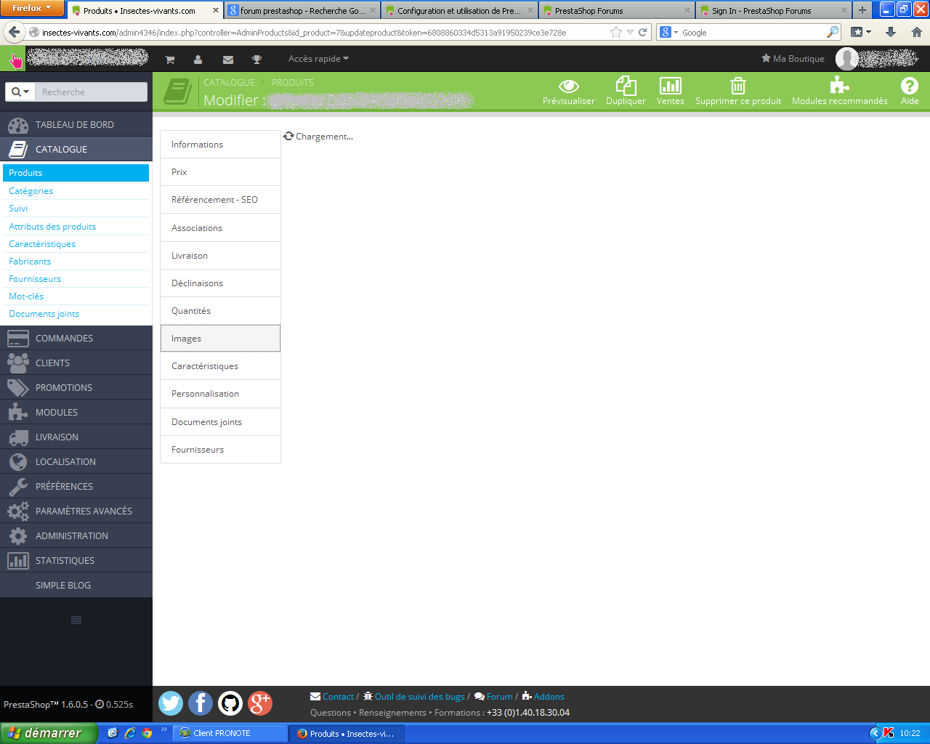Collapse sidebar using the hamburger icon

[x=76, y=620]
